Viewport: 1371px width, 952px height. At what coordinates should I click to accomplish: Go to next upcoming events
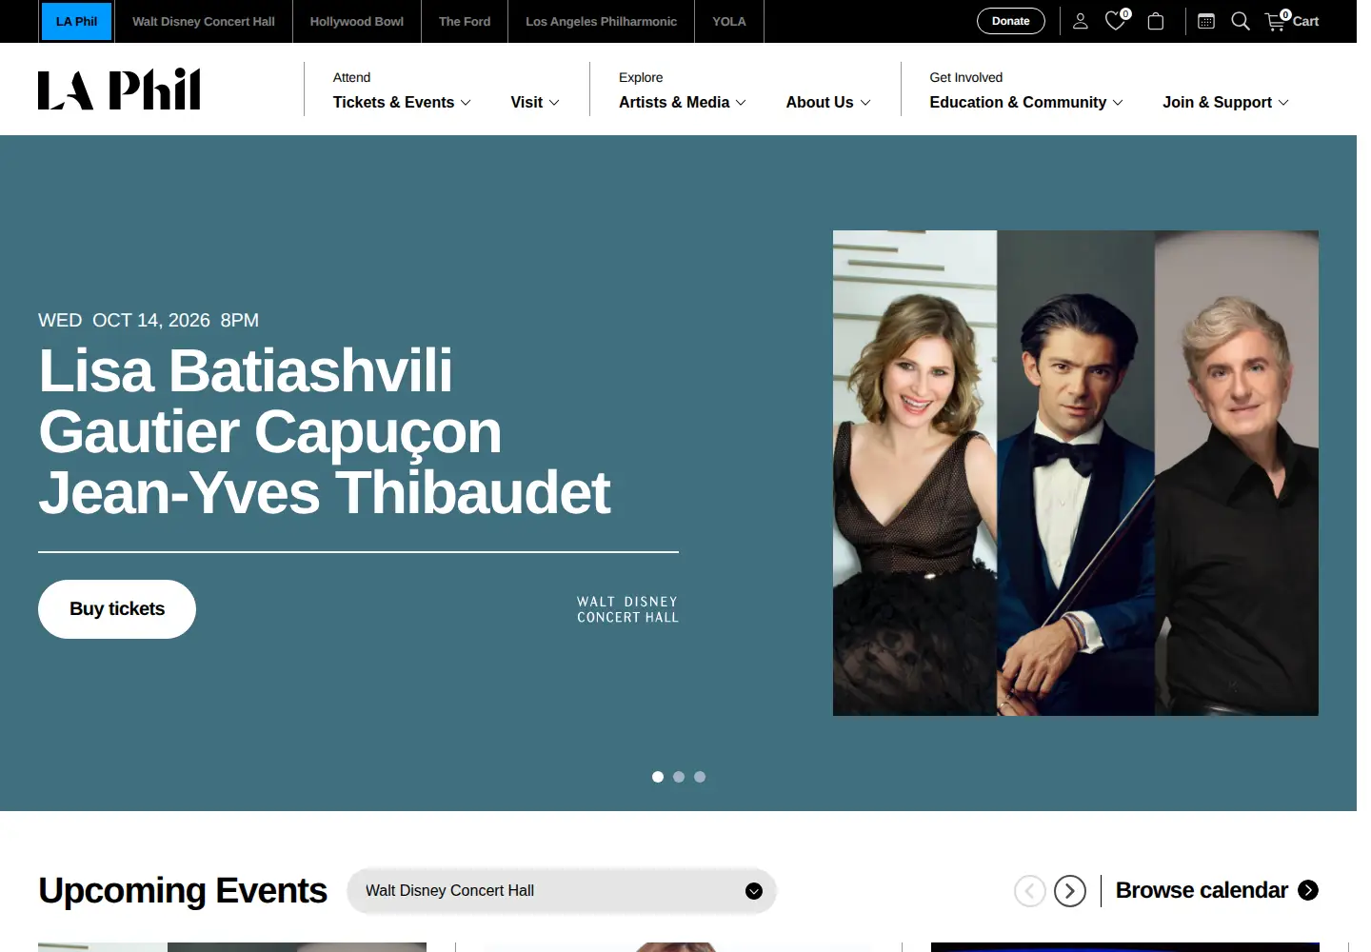(x=1070, y=891)
